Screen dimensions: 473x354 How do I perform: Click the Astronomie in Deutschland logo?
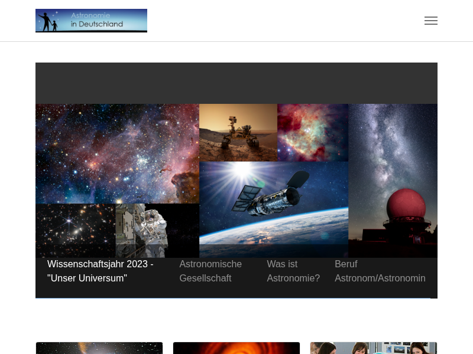tap(91, 21)
